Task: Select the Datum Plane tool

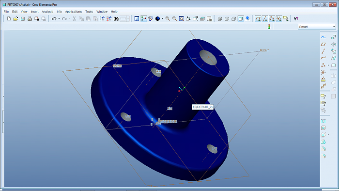Action: 323,44
